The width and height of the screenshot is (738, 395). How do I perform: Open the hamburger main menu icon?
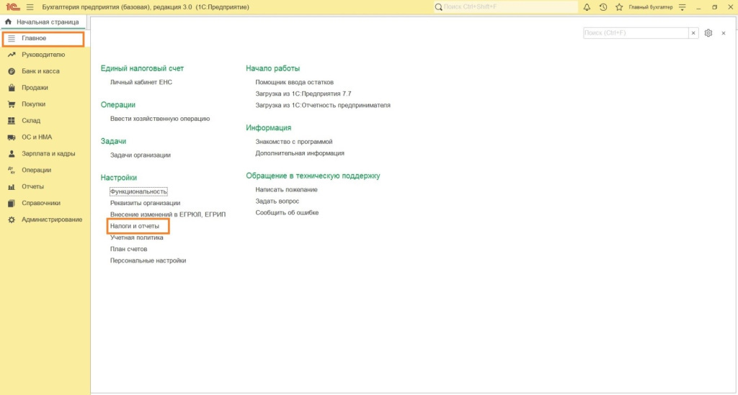[x=30, y=7]
